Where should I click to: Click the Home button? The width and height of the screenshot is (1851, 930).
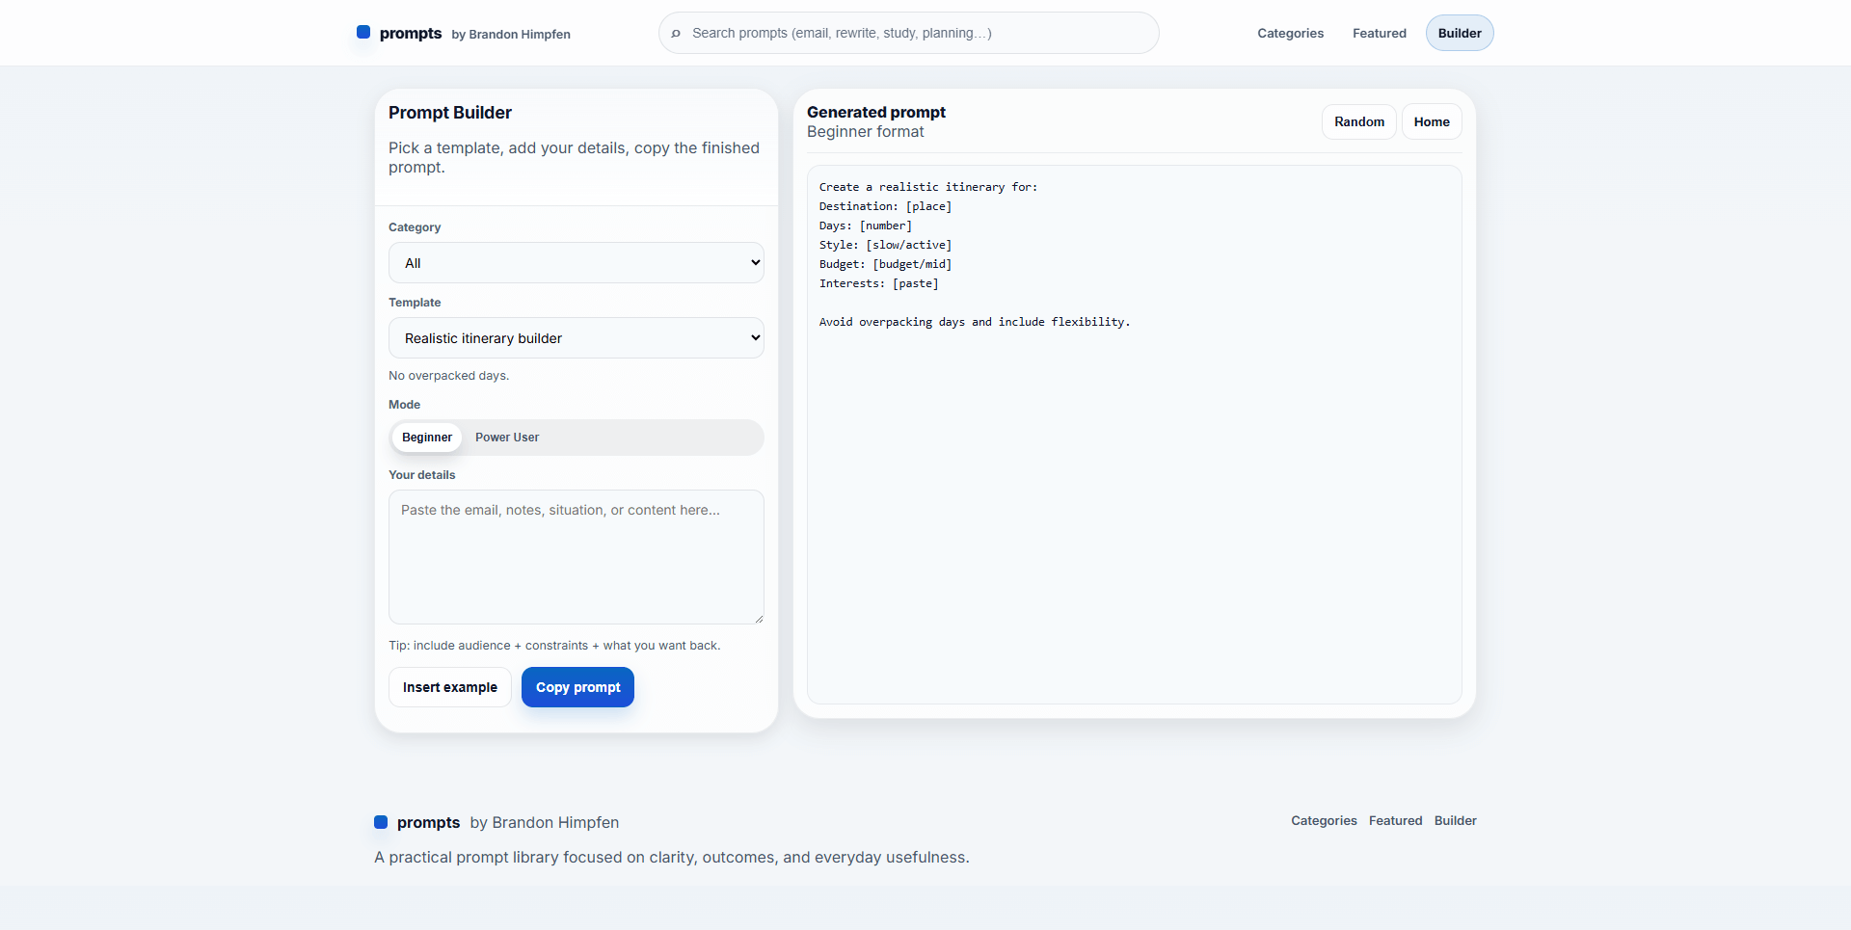[x=1431, y=121]
